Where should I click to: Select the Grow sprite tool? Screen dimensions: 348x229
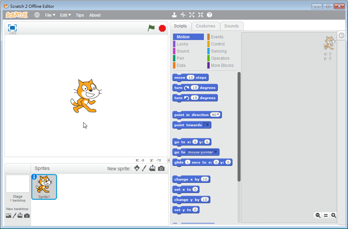pyautogui.click(x=192, y=15)
